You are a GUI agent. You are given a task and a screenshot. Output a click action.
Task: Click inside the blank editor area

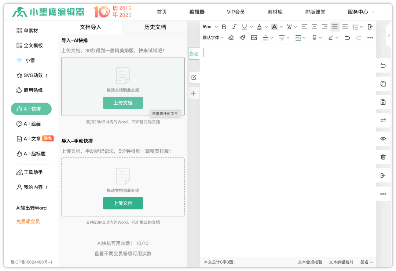click(x=288, y=146)
